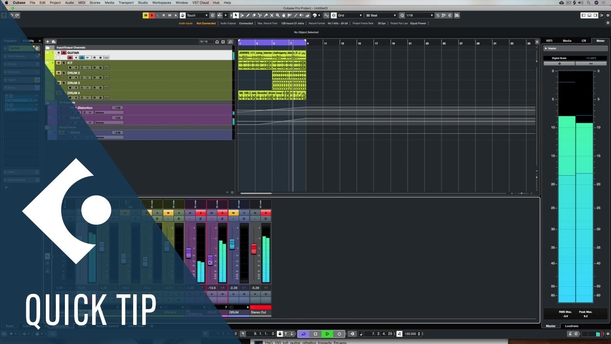Image resolution: width=611 pixels, height=344 pixels.
Task: Click the JVIEWS_111 guitar audio clip
Action: point(272,55)
